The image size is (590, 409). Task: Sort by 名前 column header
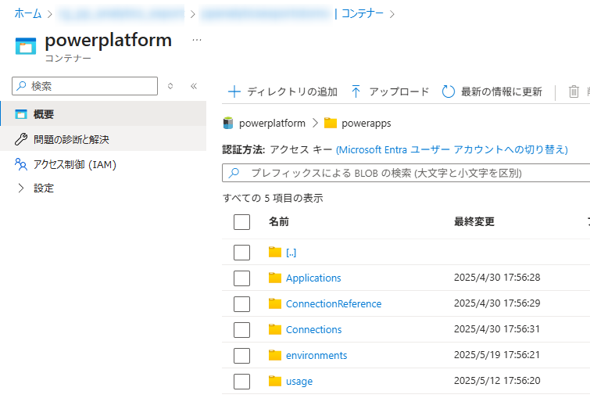pyautogui.click(x=279, y=221)
